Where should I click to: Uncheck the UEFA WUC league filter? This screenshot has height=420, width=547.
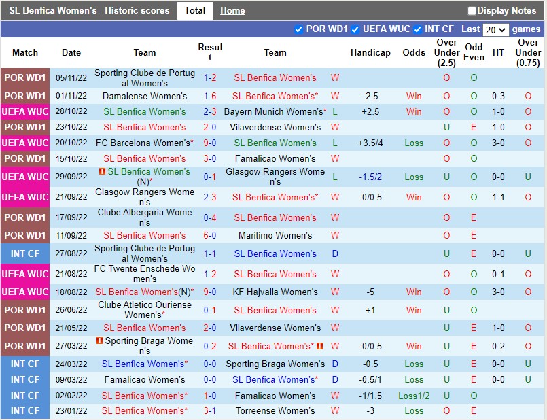355,29
